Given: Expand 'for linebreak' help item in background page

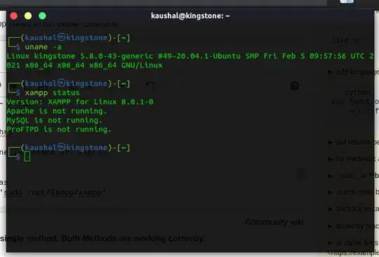Looking at the screenshot, I should [354, 159].
